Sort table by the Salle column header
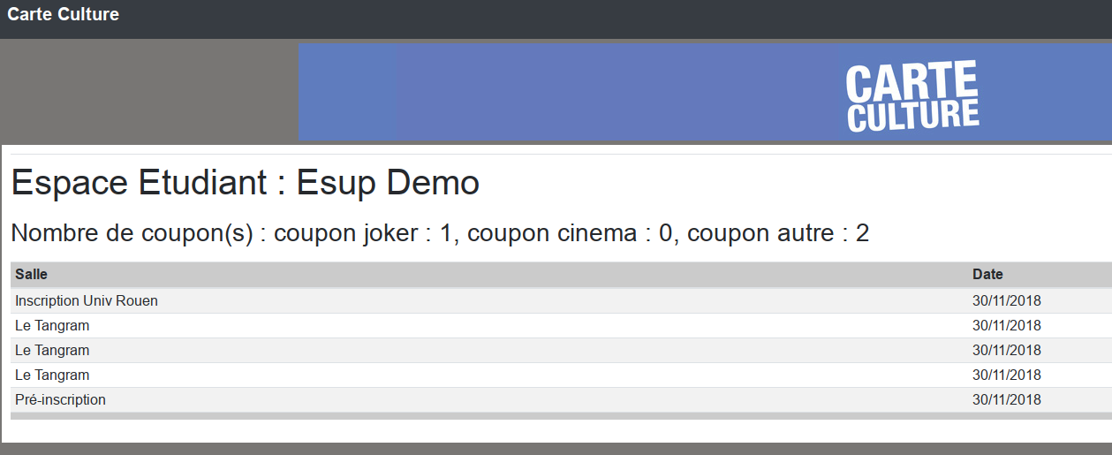 pyautogui.click(x=31, y=275)
